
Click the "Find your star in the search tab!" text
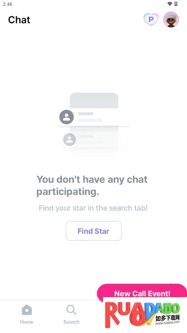click(93, 208)
